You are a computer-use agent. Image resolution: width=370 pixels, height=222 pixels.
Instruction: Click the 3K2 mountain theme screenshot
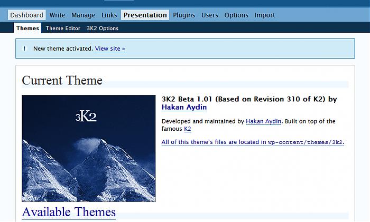pyautogui.click(x=89, y=148)
